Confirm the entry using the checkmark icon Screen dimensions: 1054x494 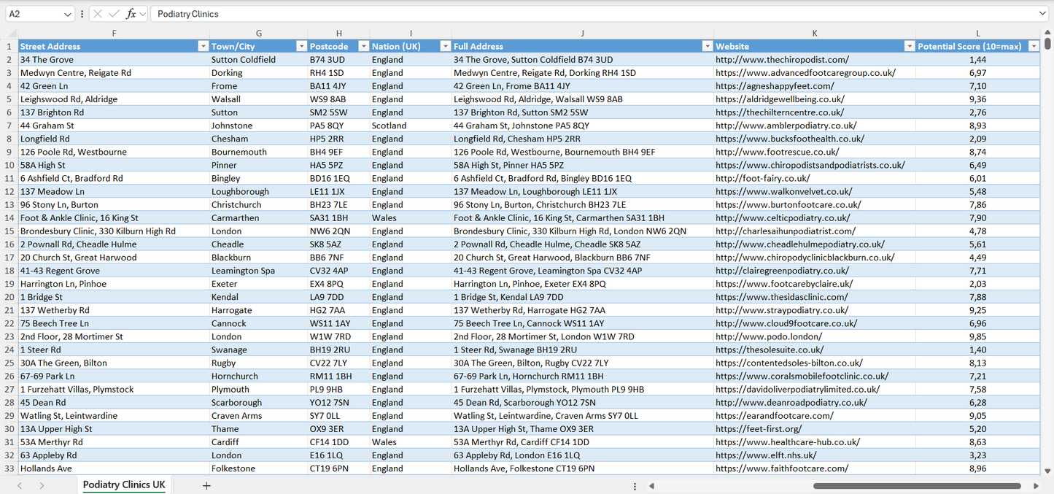point(114,13)
